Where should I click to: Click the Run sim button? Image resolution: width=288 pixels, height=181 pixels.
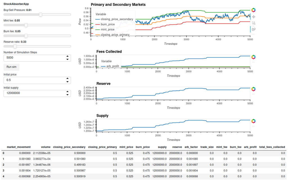point(11,67)
